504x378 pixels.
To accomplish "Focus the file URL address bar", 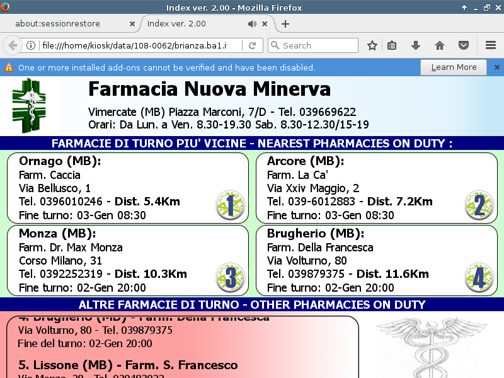I will 139,45.
